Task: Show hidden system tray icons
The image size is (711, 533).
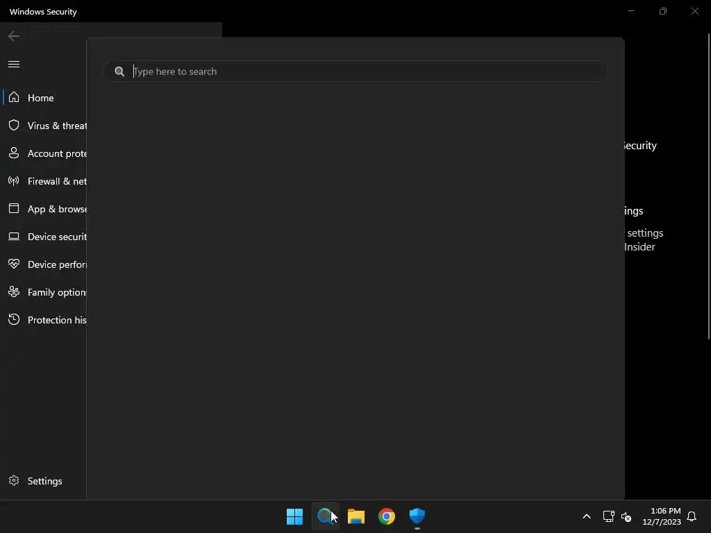Action: tap(586, 516)
